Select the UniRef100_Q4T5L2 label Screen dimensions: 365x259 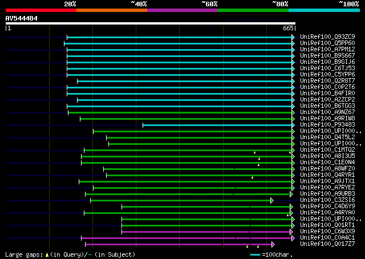pyautogui.click(x=327, y=137)
